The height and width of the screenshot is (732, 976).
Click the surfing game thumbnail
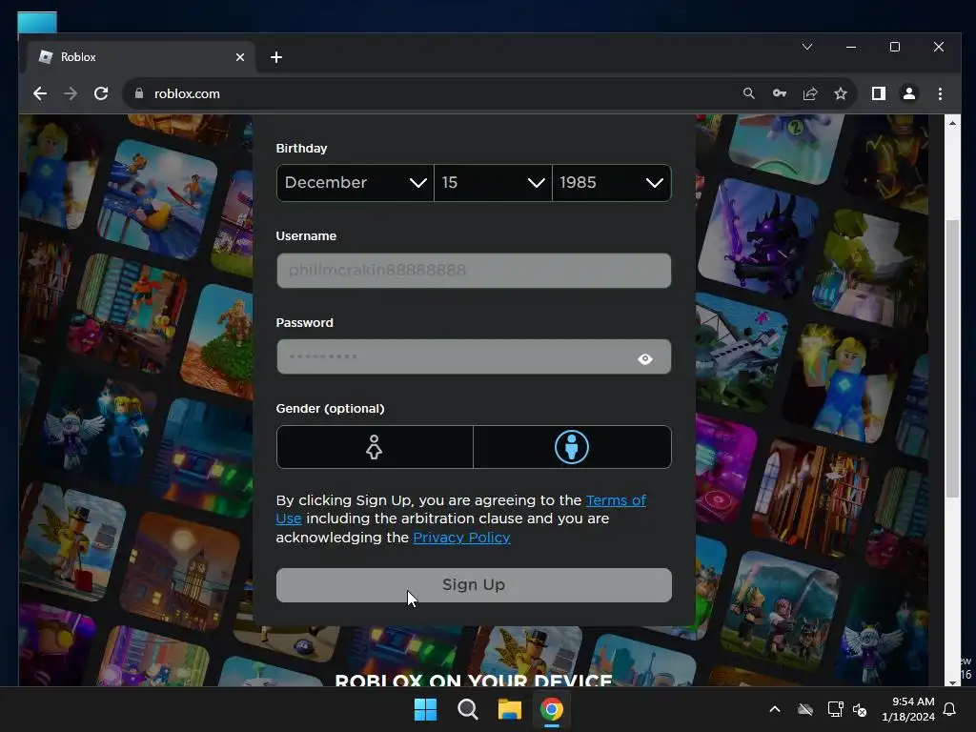(157, 198)
